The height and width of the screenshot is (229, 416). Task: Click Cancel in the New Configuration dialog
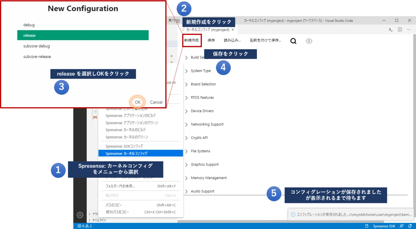[x=156, y=102]
